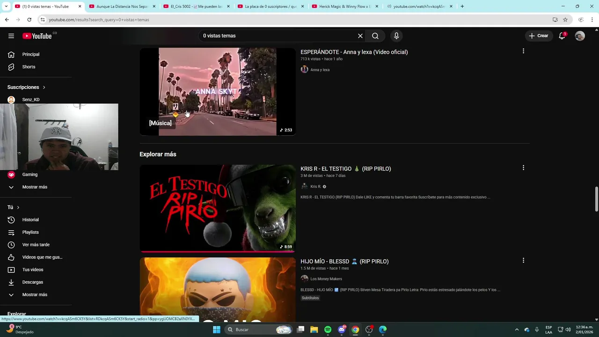Click the Subtítulos badge under HIJO MÍO
This screenshot has width=599, height=337.
pos(310,298)
